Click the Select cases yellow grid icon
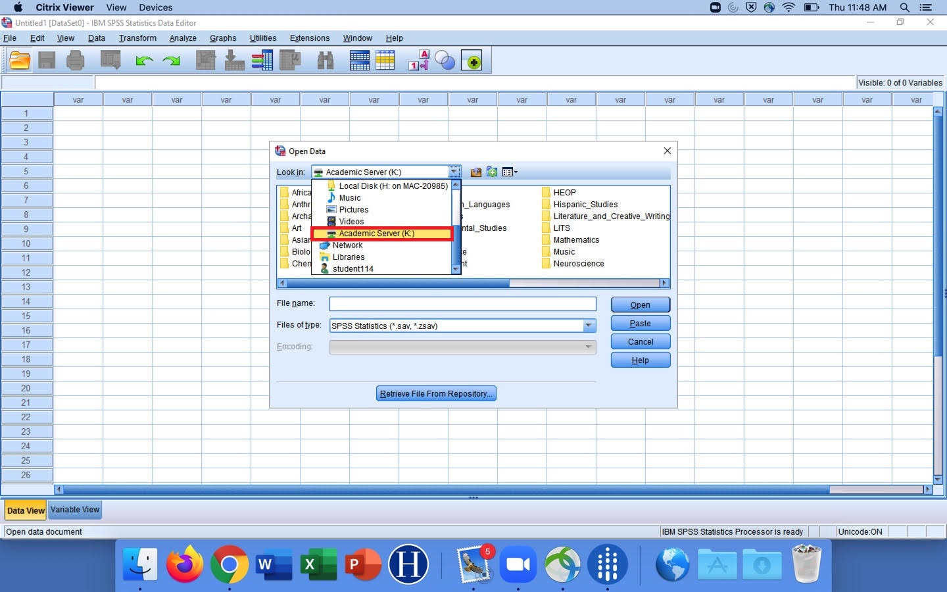 385,61
